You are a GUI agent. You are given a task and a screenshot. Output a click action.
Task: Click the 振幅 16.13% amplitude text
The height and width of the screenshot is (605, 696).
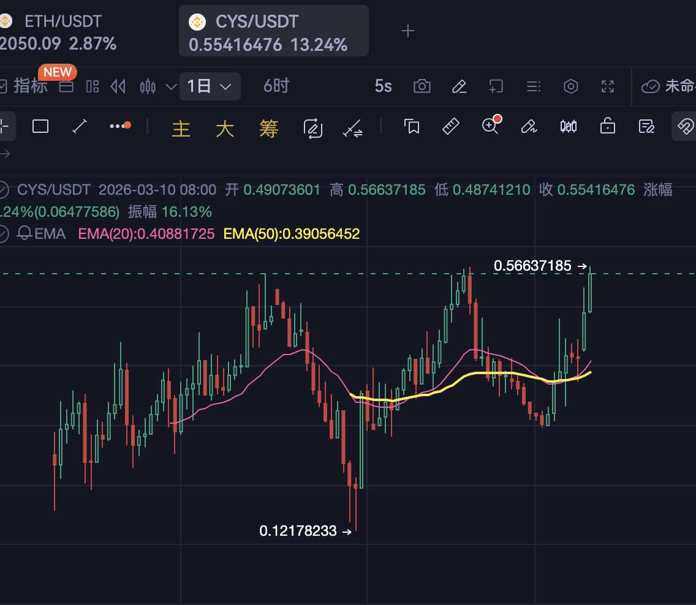tap(170, 212)
